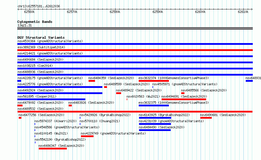This screenshot has width=261, height=160.
Task: Click nsv6489422 (Sedlazeck2020) label
Action: [x=139, y=90]
